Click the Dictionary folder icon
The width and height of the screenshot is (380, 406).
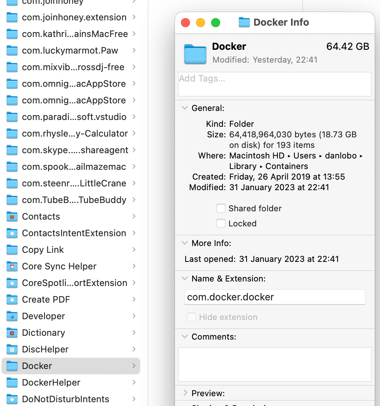pos(12,333)
